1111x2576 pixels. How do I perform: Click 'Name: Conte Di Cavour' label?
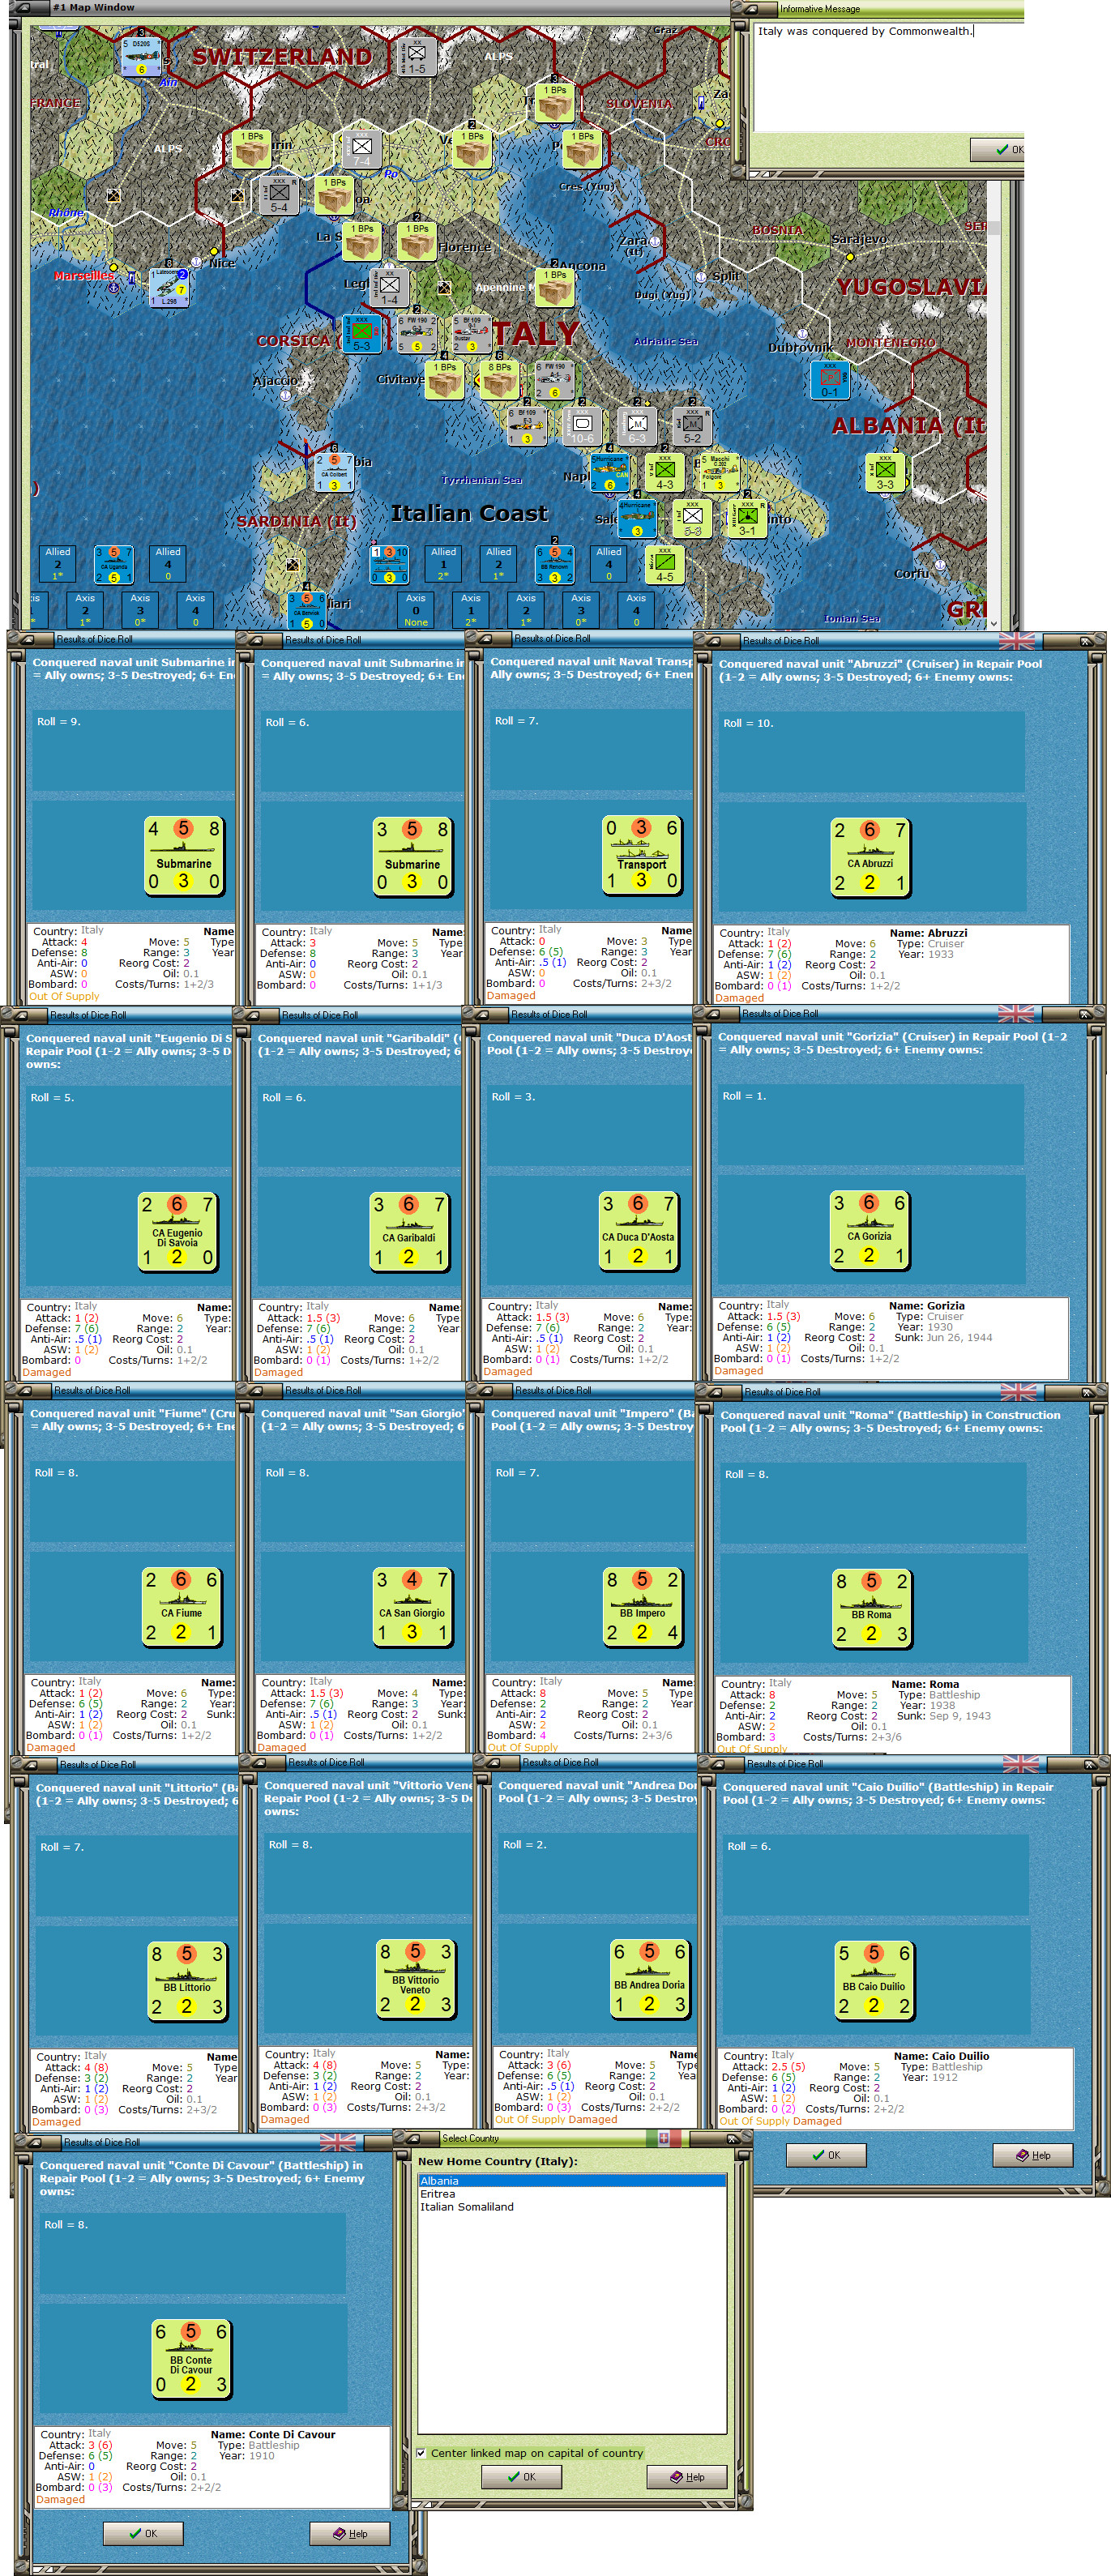(x=273, y=2435)
